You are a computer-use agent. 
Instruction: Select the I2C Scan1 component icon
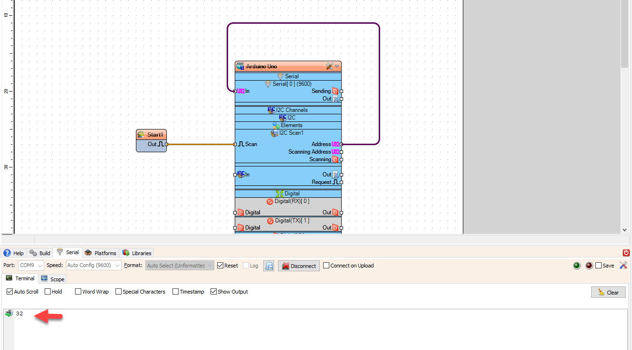coord(275,133)
